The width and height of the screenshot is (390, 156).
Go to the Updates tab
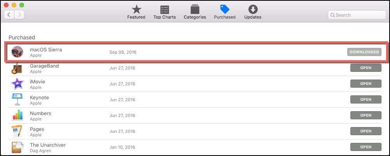[x=253, y=12]
